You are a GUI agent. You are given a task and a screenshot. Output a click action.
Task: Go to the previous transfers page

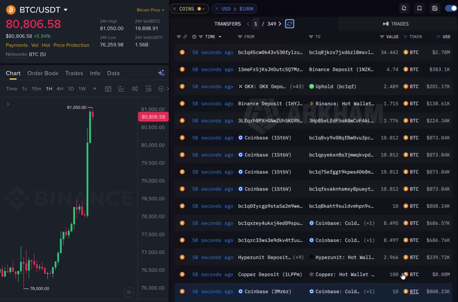click(248, 24)
